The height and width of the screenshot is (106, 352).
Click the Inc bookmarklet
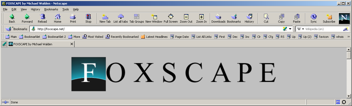(x=245, y=37)
